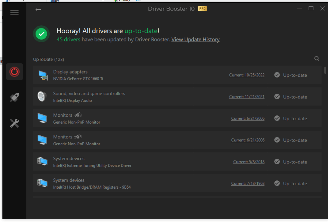Open the Boost rocket icon in sidebar
328x223 pixels.
pos(14,98)
